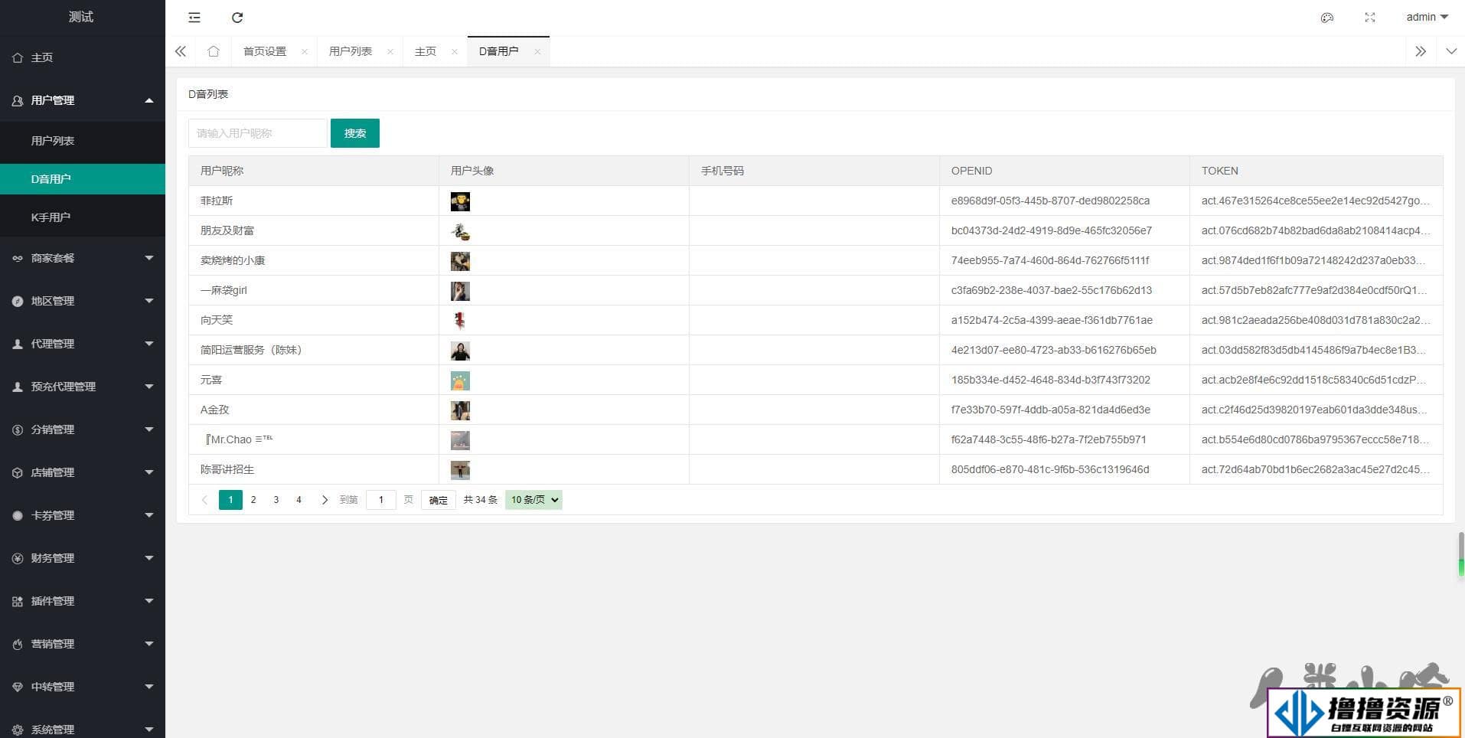Viewport: 1465px width, 738px height.
Task: Expand the 插件管理 sidebar section
Action: pos(83,601)
